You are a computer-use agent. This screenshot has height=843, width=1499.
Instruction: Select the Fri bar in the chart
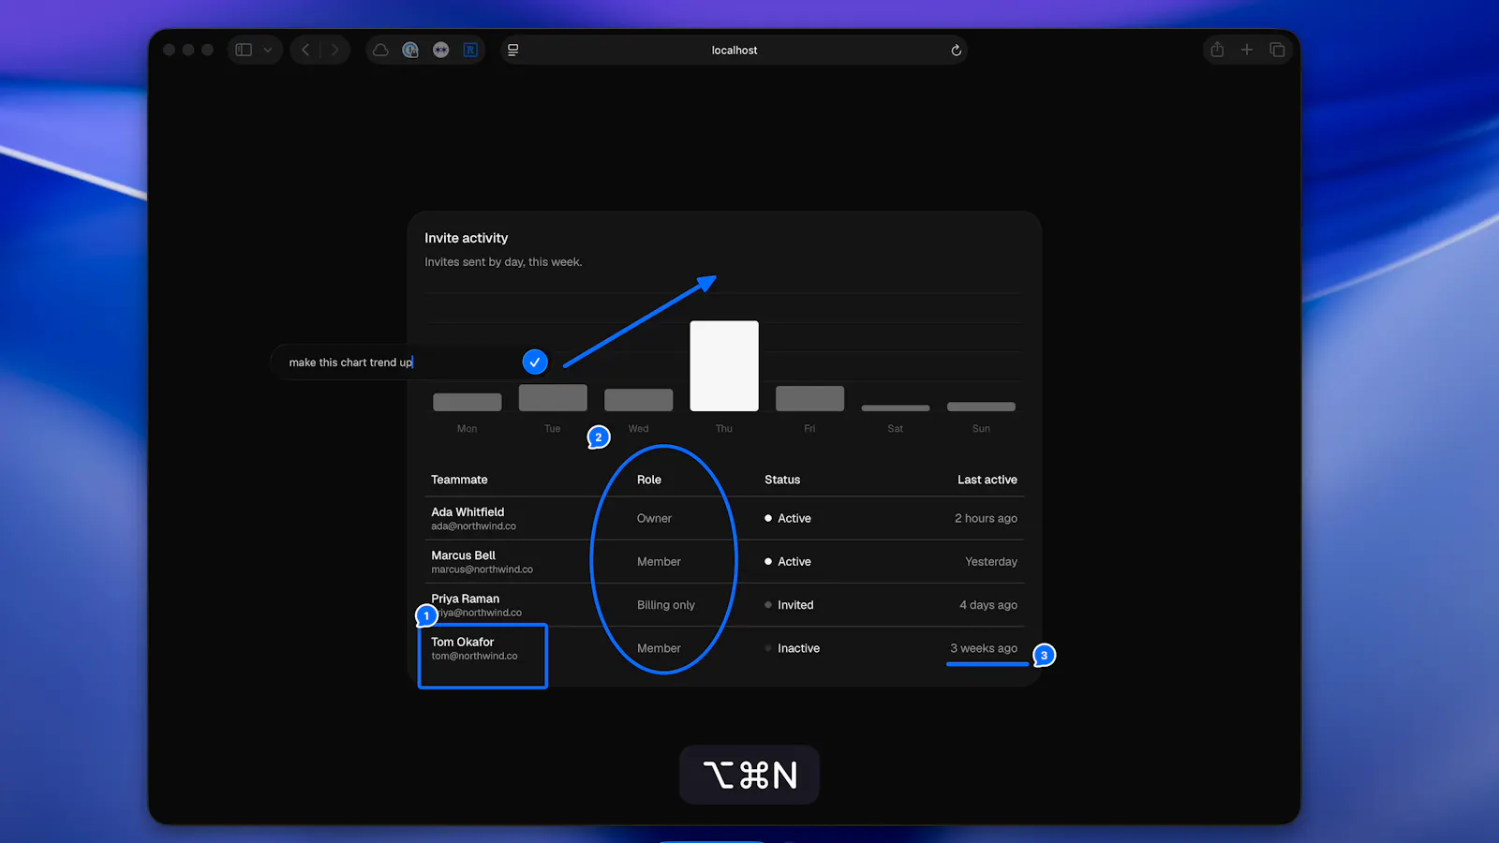click(809, 398)
